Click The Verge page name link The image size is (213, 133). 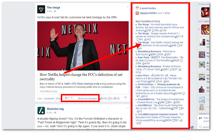pyautogui.click(x=53, y=8)
